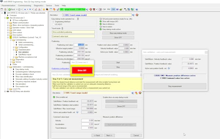This screenshot has height=139, width=220.
Task: Switch to PM mode in the toolbar
Action: (109, 10)
